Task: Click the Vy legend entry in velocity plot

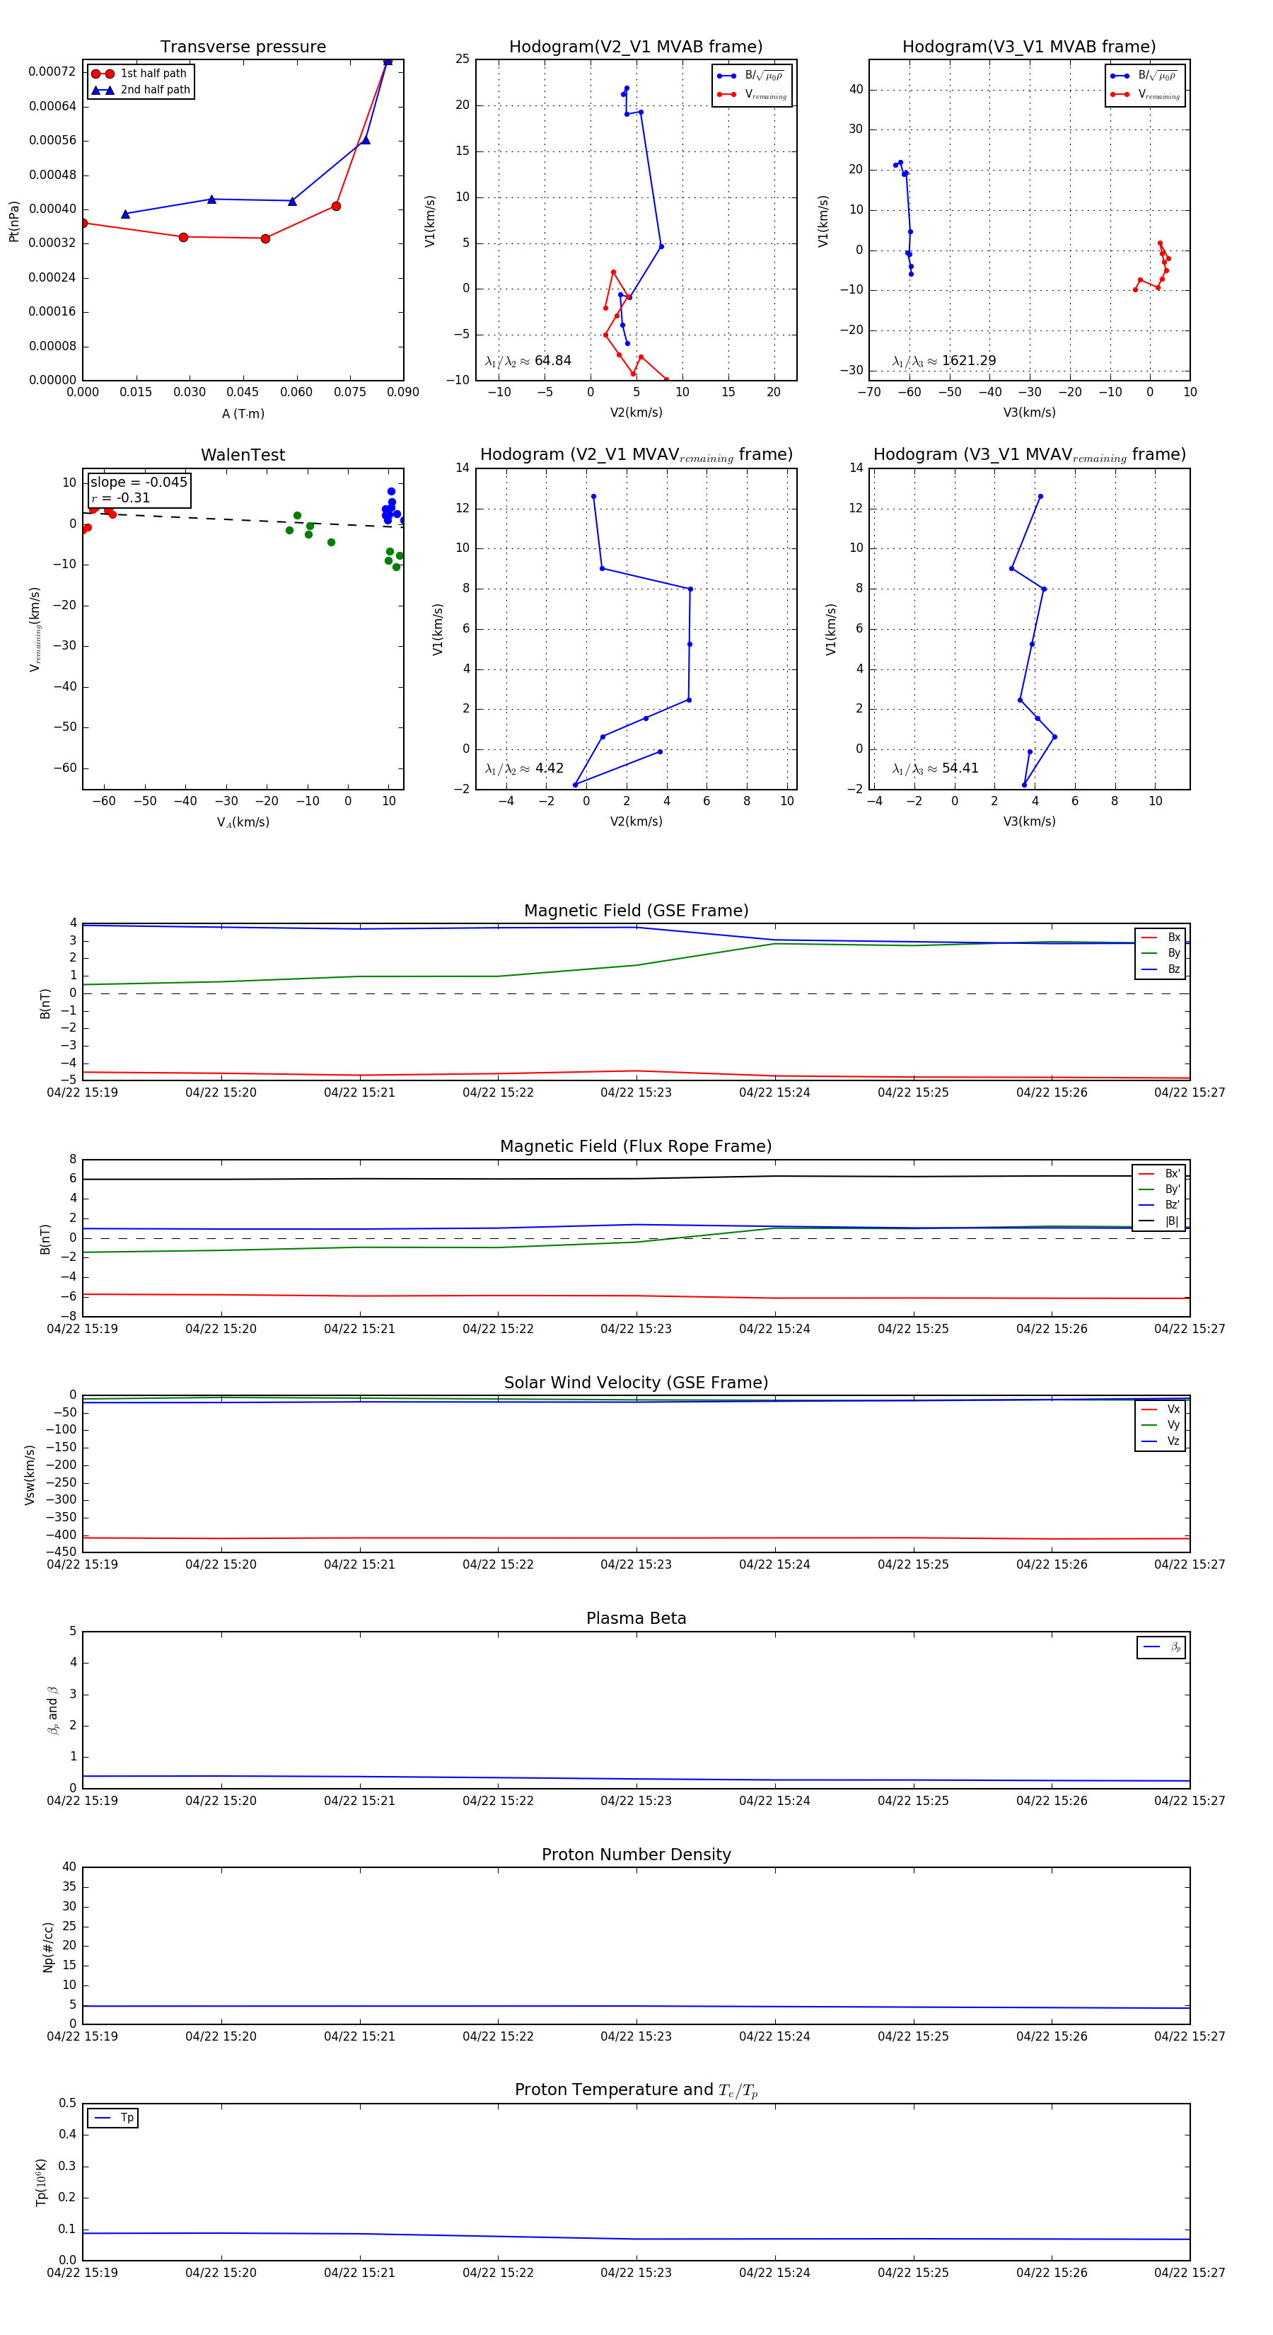Action: coord(1161,1425)
